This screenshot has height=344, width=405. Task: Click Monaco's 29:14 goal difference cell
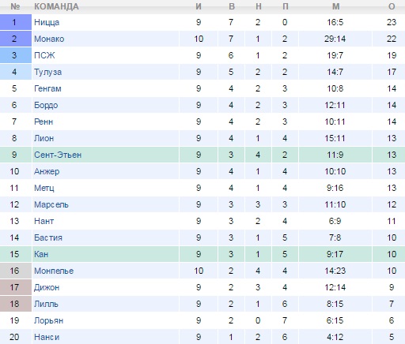tap(335, 39)
